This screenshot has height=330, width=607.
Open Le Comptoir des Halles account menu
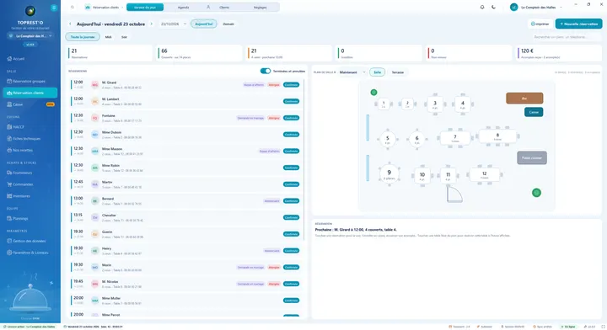(x=536, y=8)
